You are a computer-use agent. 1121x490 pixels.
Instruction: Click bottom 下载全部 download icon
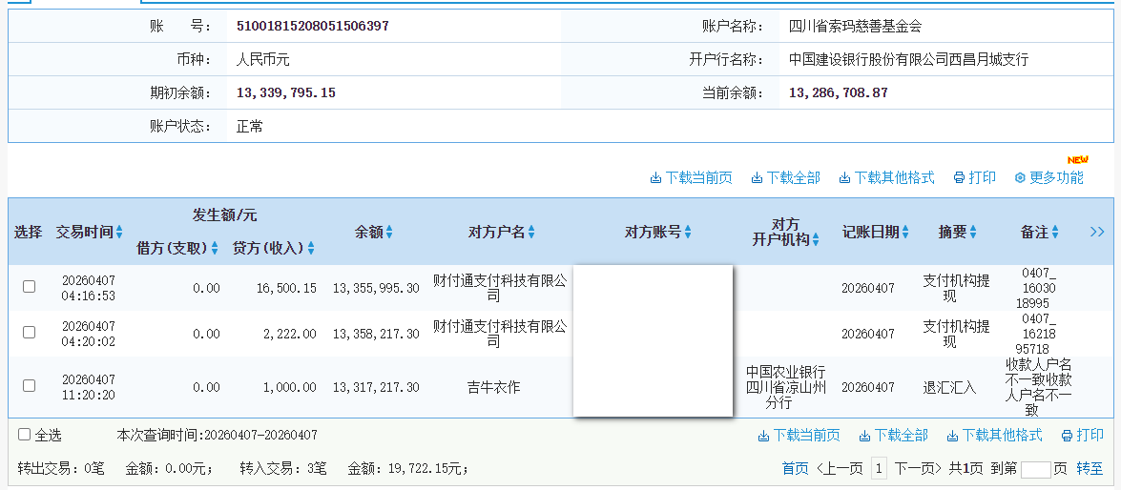[x=864, y=436]
